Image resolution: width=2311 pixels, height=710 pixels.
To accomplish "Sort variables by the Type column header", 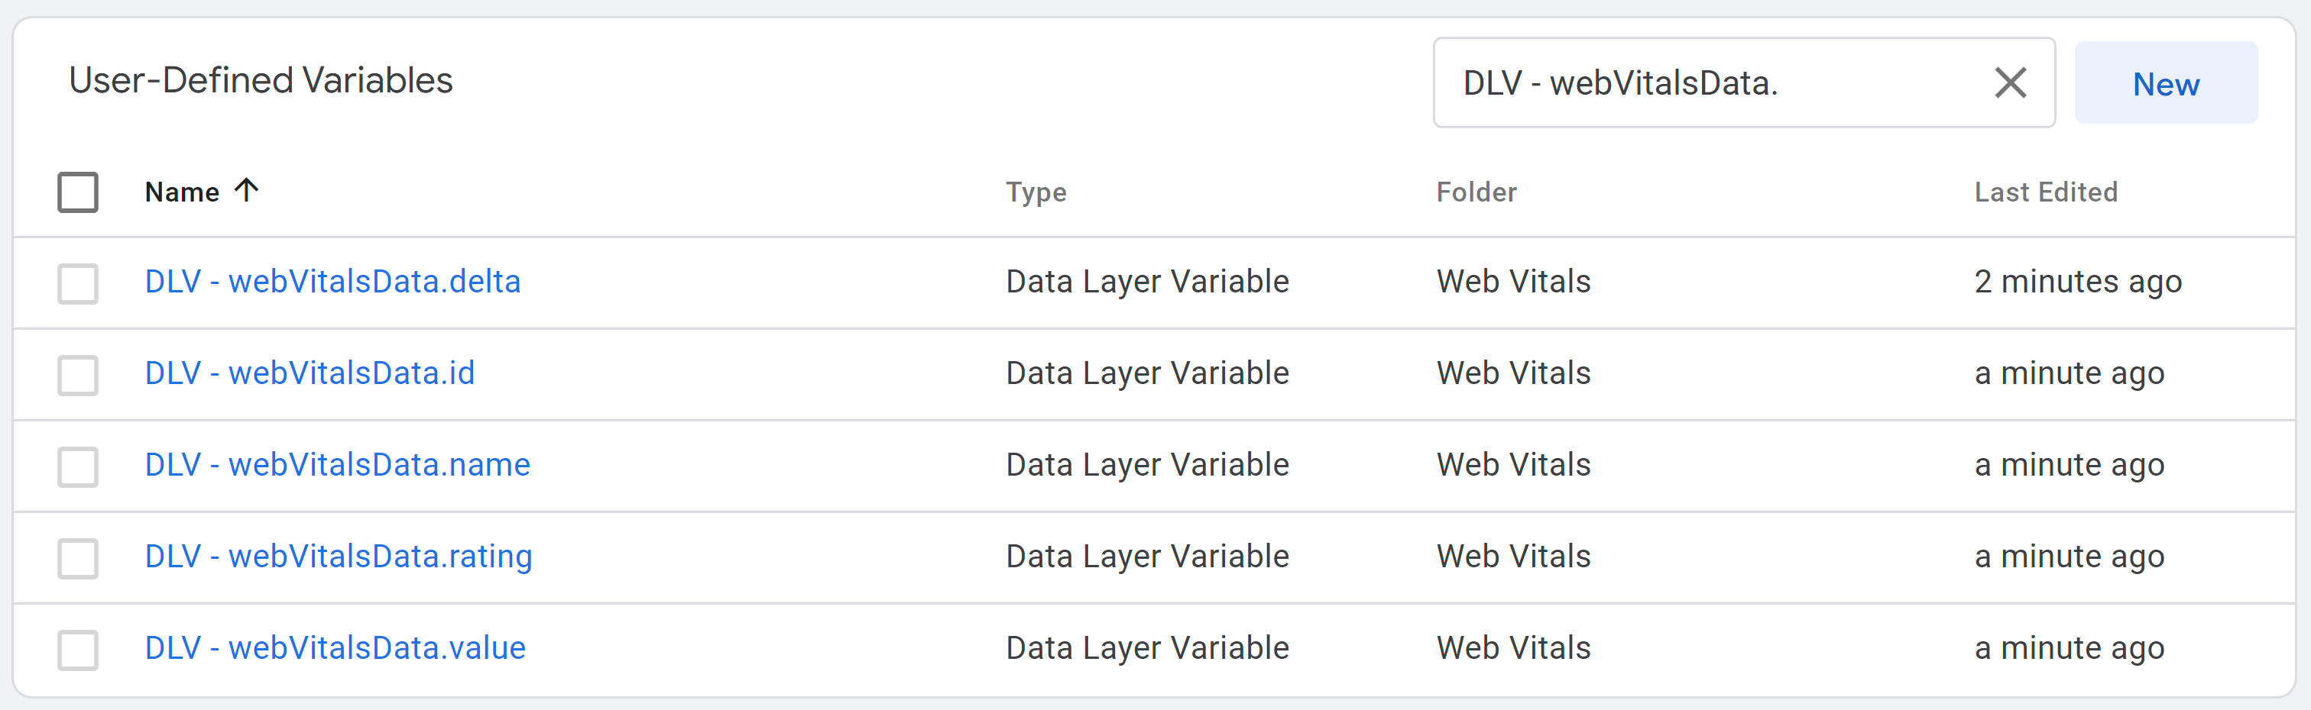I will (1036, 192).
